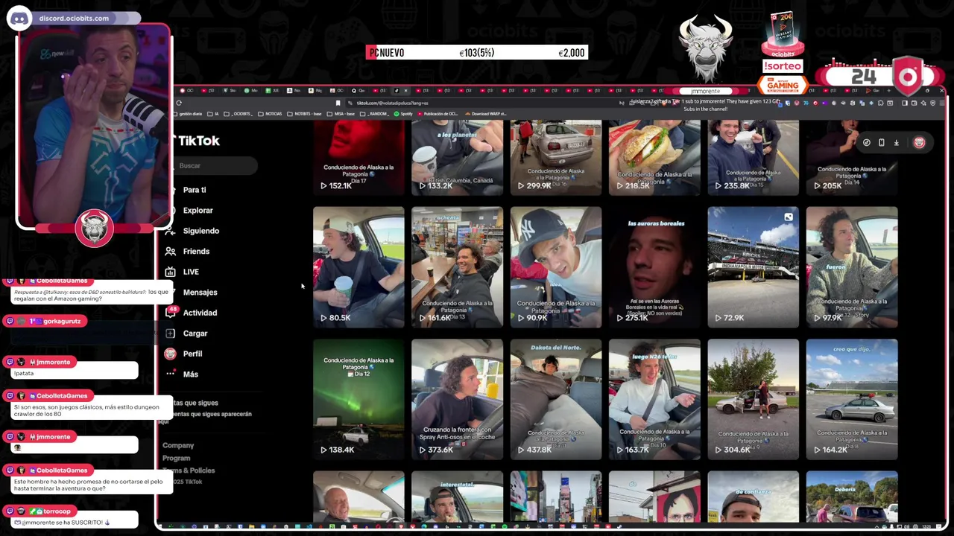Open the Más three-dots icon

click(171, 374)
